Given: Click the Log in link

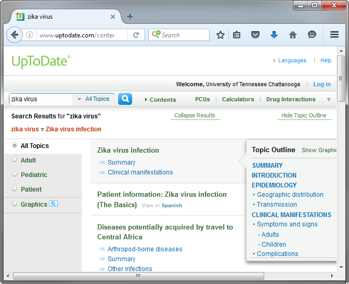Looking at the screenshot, I should click(x=322, y=84).
